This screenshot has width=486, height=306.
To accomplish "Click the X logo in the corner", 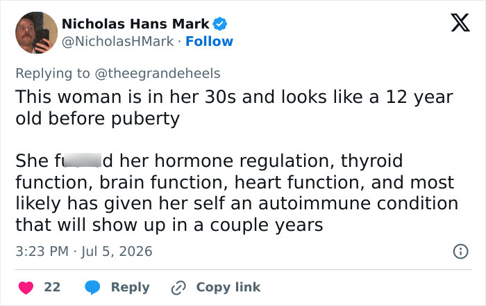I will point(460,23).
